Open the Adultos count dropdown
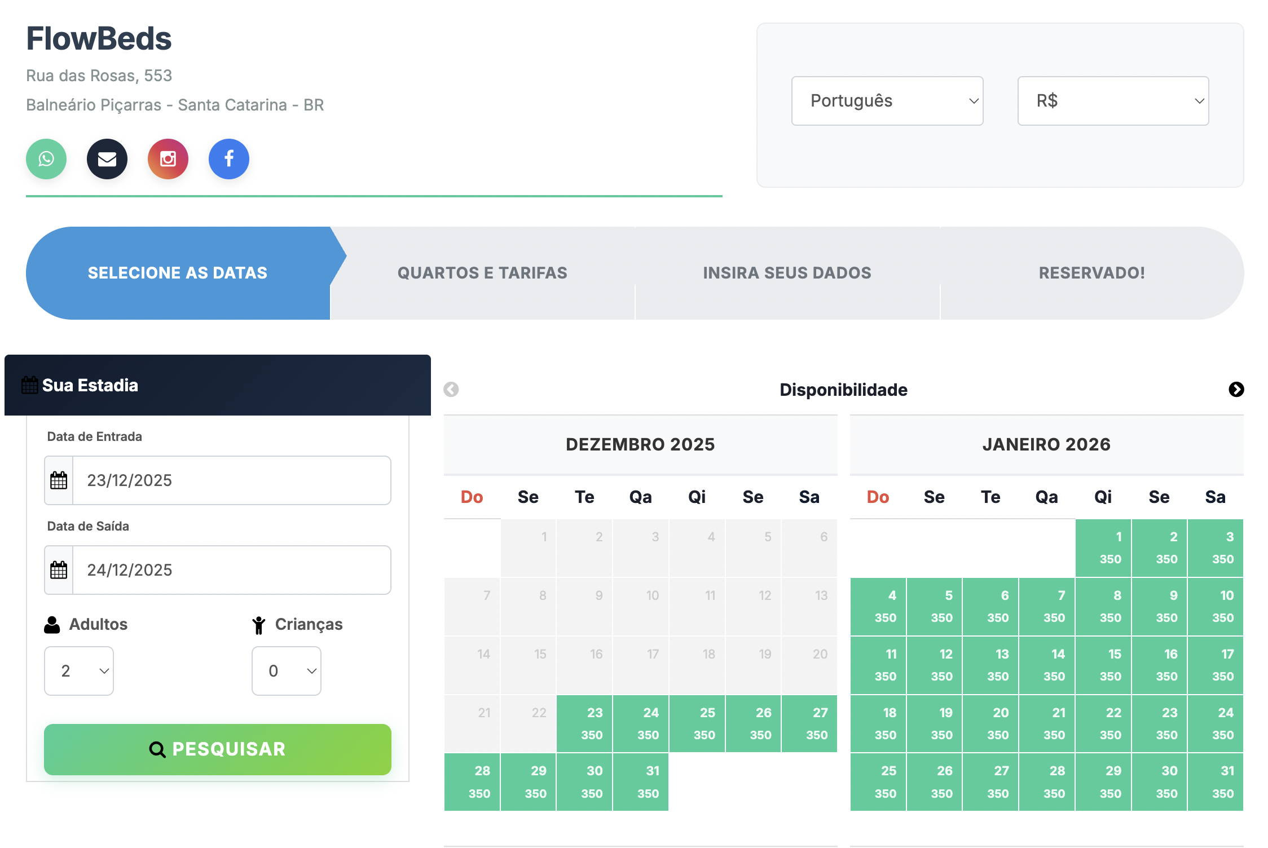Screen dimensions: 1268x848 click(x=78, y=670)
